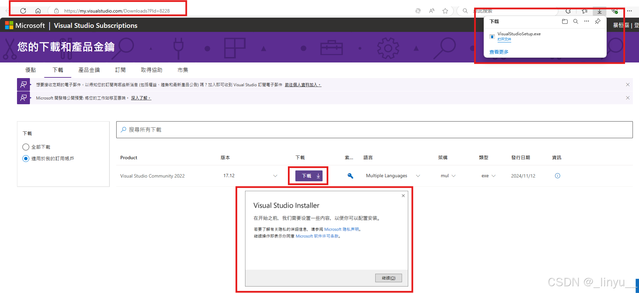This screenshot has width=639, height=293.
Task: Click the browser home icon
Action: (38, 11)
